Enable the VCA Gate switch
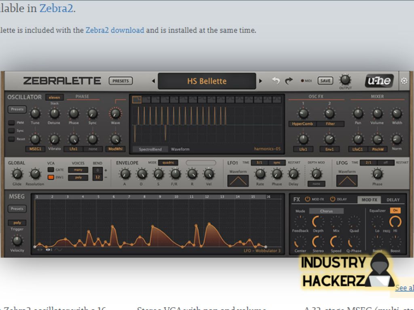Image resolution: width=414 pixels, height=310 pixels. (x=51, y=169)
